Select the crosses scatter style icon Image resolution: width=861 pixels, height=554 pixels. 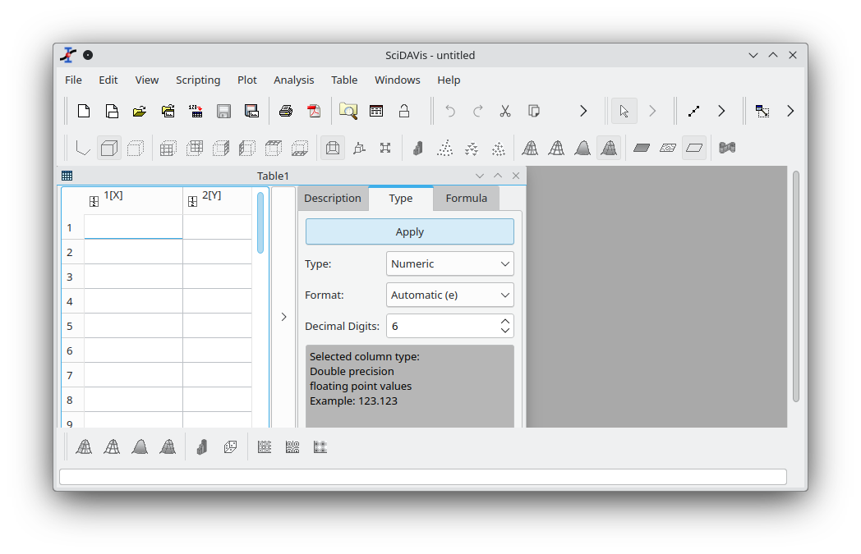pos(498,148)
